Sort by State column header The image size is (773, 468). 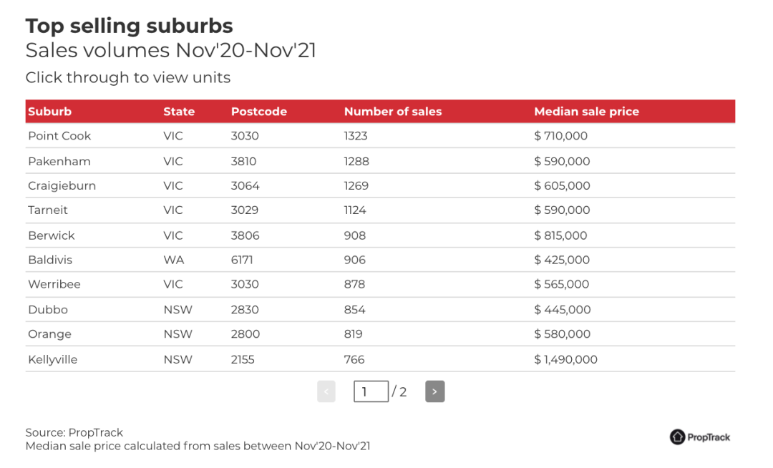[179, 112]
